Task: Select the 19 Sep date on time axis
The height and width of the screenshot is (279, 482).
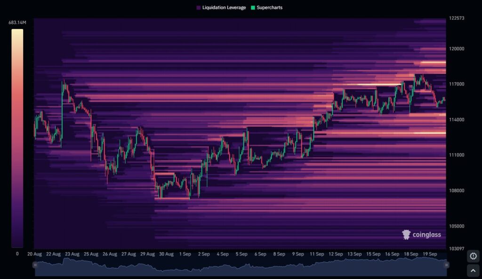Action: point(429,254)
